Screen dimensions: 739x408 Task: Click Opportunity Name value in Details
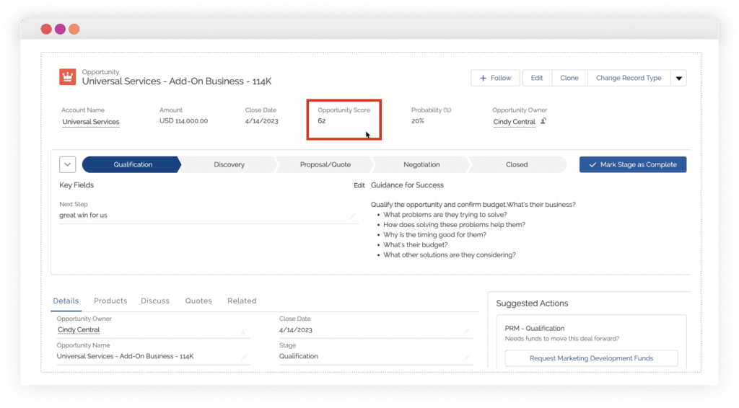126,356
